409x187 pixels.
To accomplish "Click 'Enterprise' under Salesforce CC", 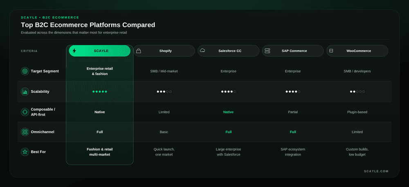I will pos(228,71).
